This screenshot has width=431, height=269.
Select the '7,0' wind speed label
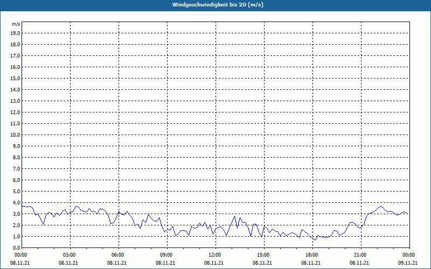(x=17, y=168)
